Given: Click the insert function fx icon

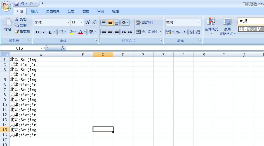Looking at the screenshot, I should [63, 48].
